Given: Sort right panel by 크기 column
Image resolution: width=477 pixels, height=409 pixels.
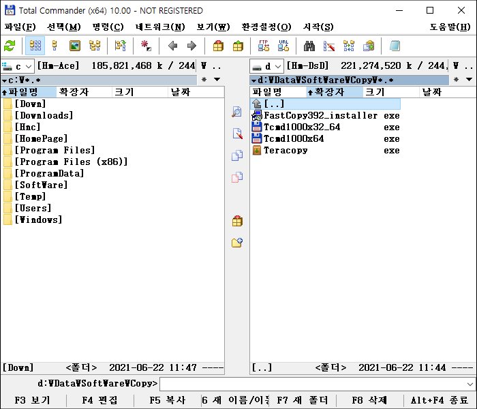Looking at the screenshot, I should tap(390, 92).
